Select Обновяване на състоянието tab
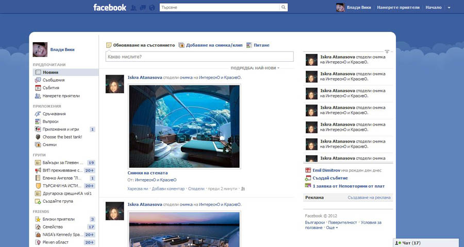 141,45
